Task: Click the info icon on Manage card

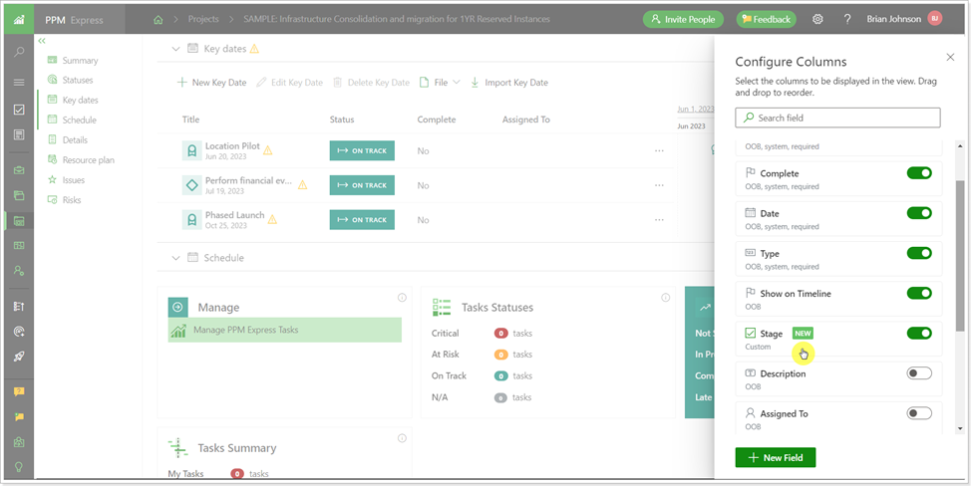Action: [x=402, y=298]
